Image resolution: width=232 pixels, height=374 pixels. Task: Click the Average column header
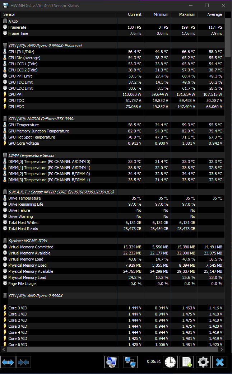pyautogui.click(x=211, y=15)
